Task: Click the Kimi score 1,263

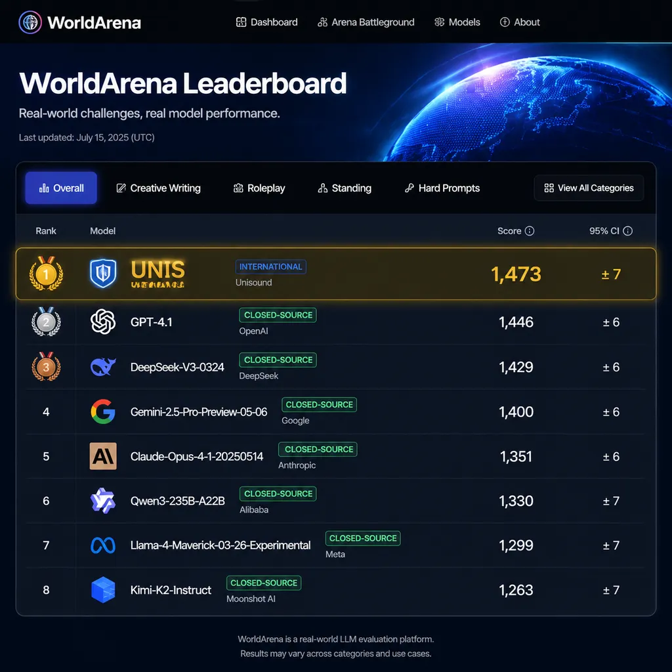Action: tap(516, 590)
